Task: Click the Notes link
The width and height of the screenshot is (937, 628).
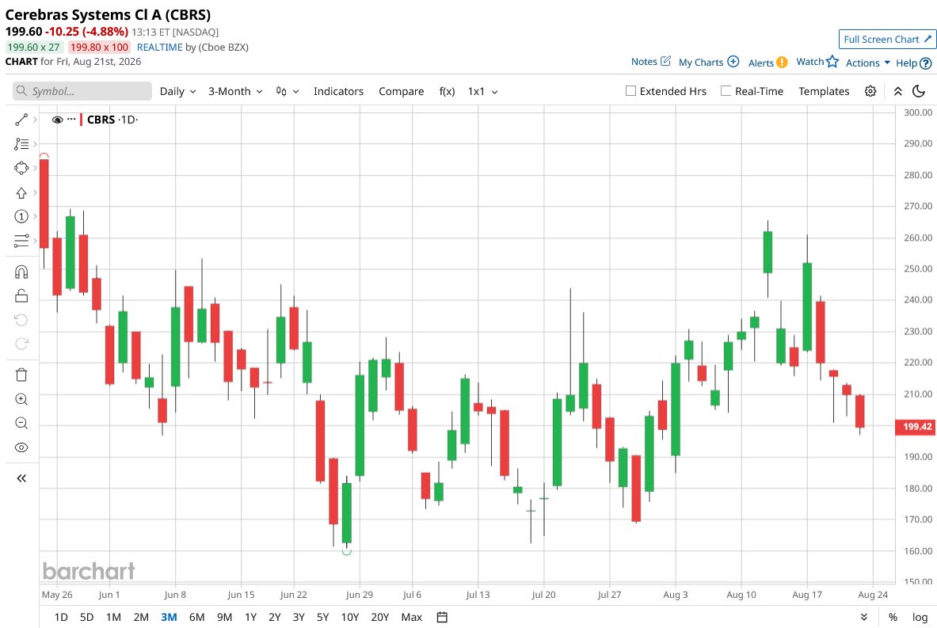Action: [x=644, y=62]
